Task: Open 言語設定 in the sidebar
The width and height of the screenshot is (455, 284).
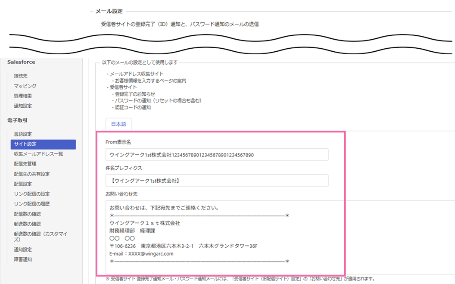Action: 22,134
